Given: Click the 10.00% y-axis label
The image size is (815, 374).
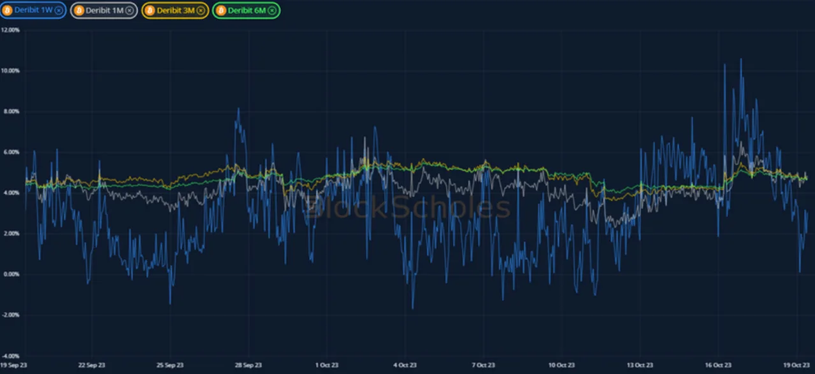Looking at the screenshot, I should coord(11,71).
